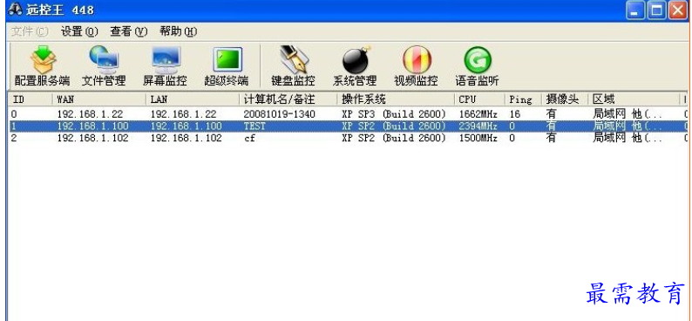
Task: Open the greyed 文件 menu
Action: [x=30, y=31]
